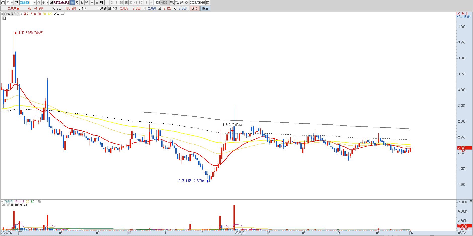Open the interval value 5 dropdown arrow
The width and height of the screenshot is (473, 236).
[x=151, y=3]
